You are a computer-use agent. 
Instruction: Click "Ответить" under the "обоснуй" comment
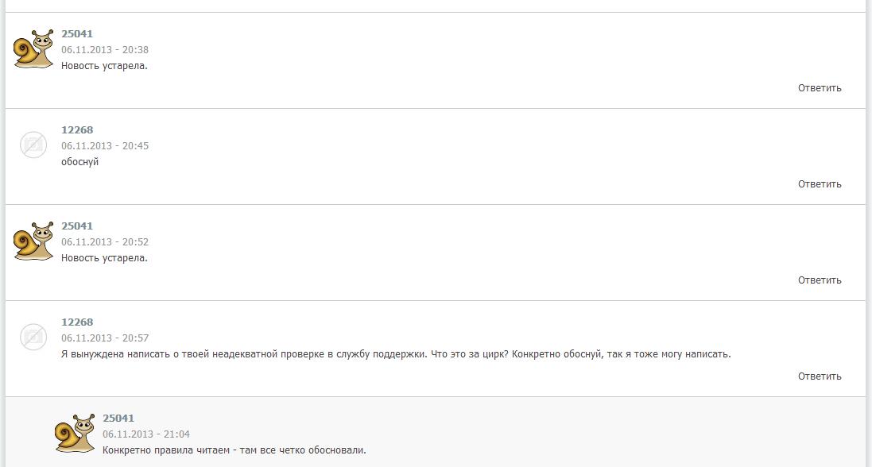pos(820,184)
